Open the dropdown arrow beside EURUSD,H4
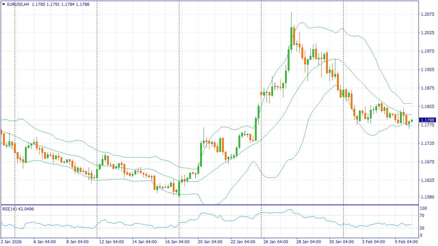438x246 pixels. pyautogui.click(x=4, y=4)
